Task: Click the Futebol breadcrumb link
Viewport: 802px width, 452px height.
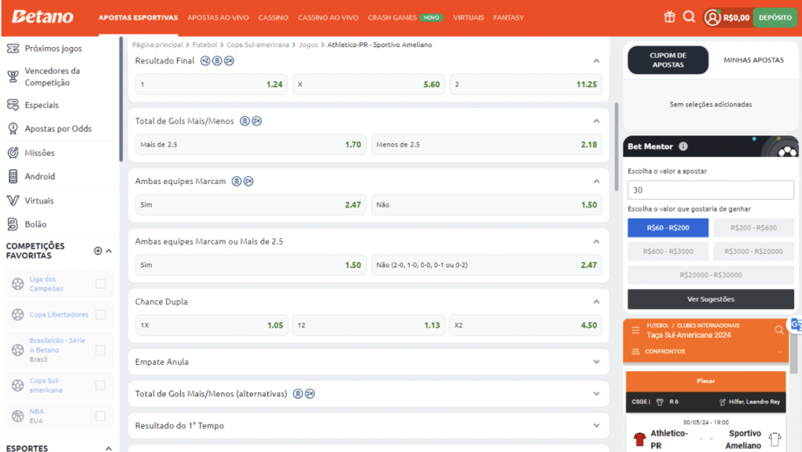Action: click(x=204, y=45)
